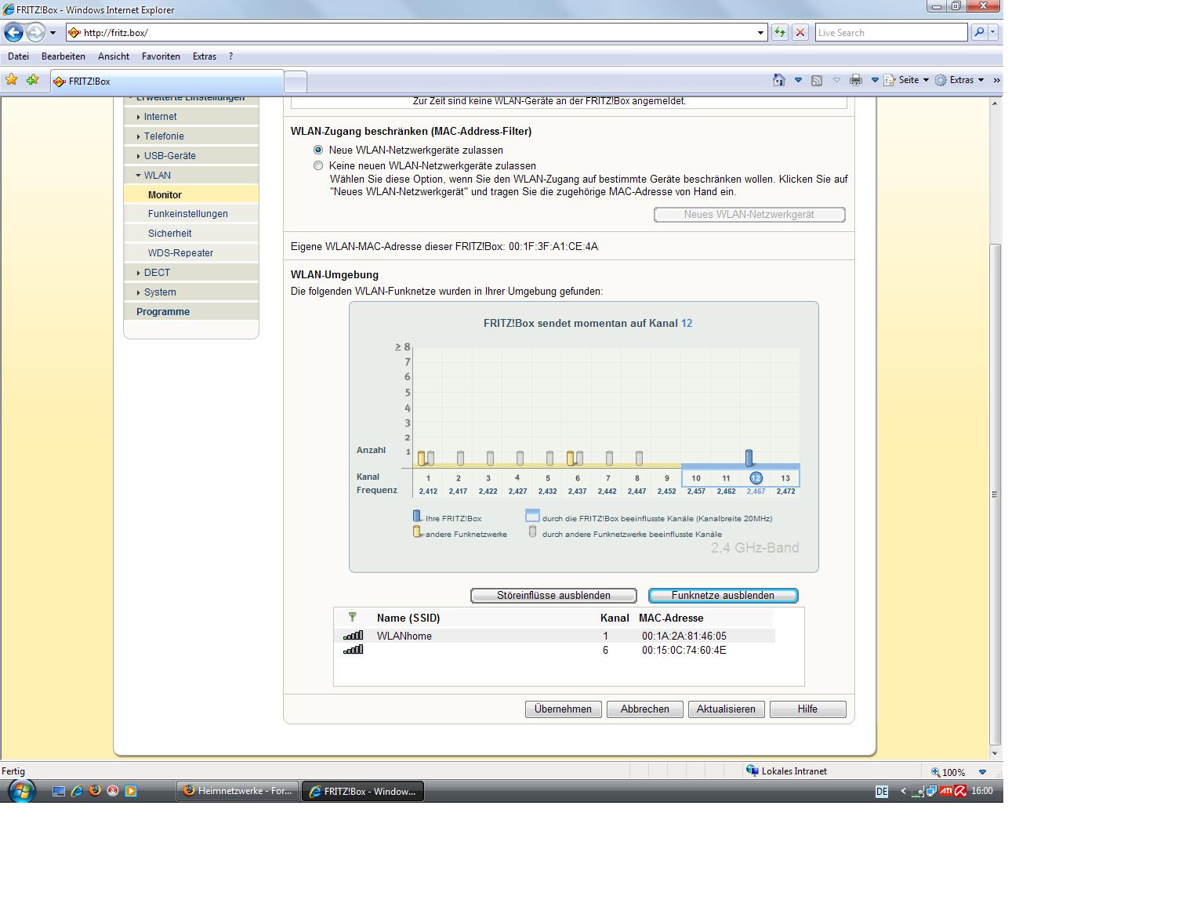The height and width of the screenshot is (903, 1204).
Task: Click the Aktualisieren button
Action: pyautogui.click(x=726, y=709)
